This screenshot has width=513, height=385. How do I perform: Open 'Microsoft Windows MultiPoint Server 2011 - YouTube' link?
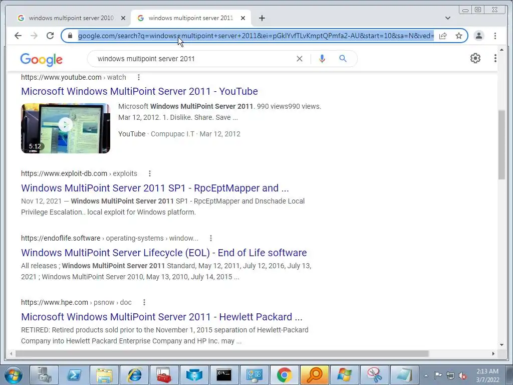coord(139,91)
